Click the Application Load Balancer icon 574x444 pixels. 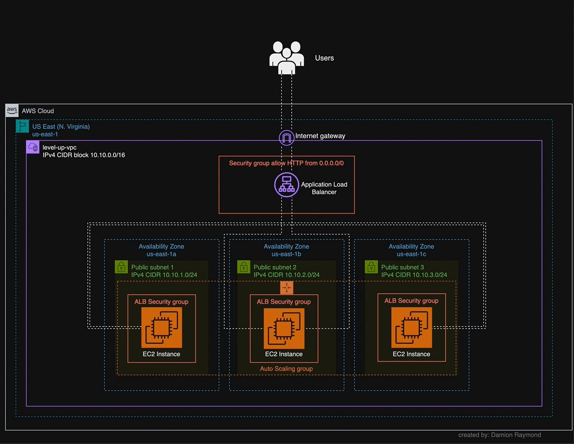[286, 184]
